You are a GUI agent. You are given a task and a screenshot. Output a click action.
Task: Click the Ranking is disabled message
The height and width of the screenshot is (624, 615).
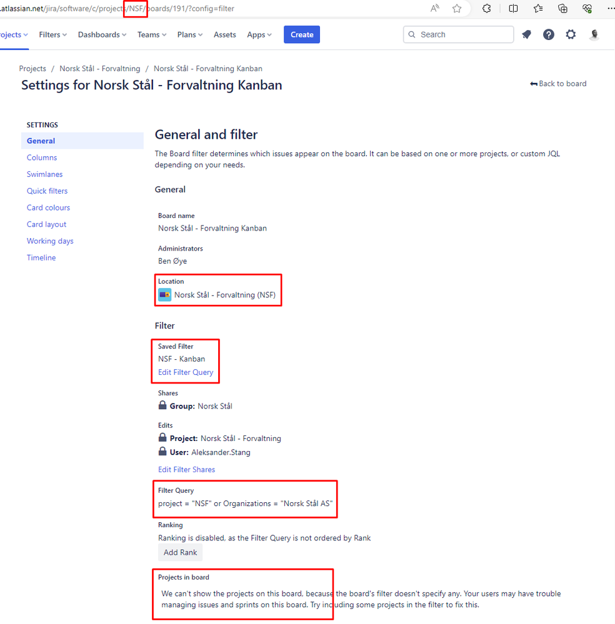tap(264, 538)
